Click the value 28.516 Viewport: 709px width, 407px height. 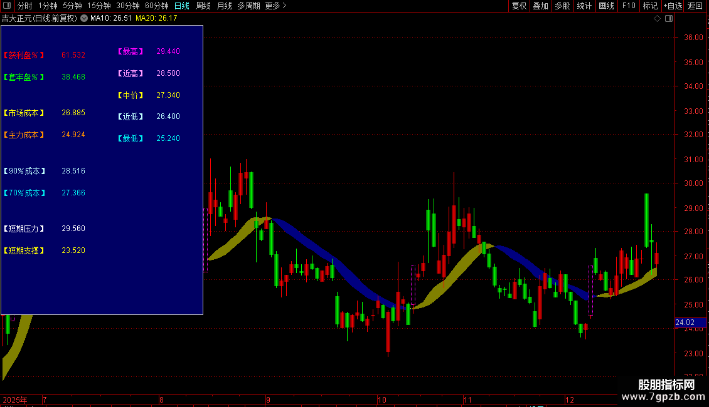pyautogui.click(x=73, y=171)
